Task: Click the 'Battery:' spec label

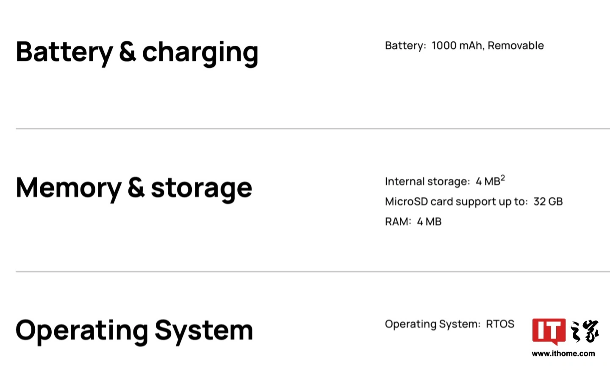Action: pyautogui.click(x=405, y=46)
